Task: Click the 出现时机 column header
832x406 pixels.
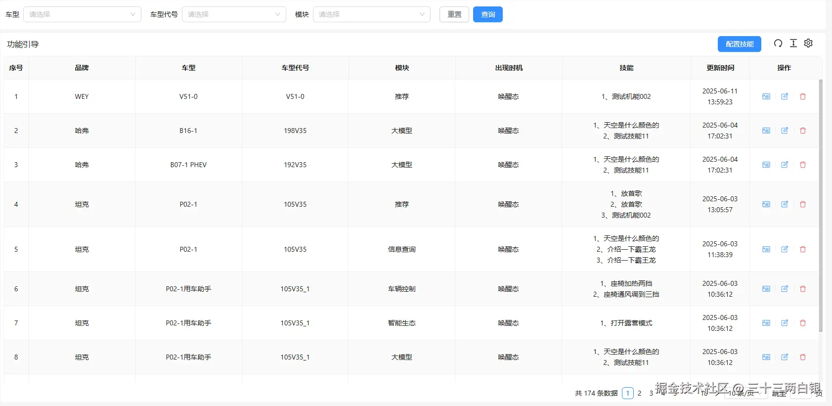Action: pyautogui.click(x=509, y=68)
